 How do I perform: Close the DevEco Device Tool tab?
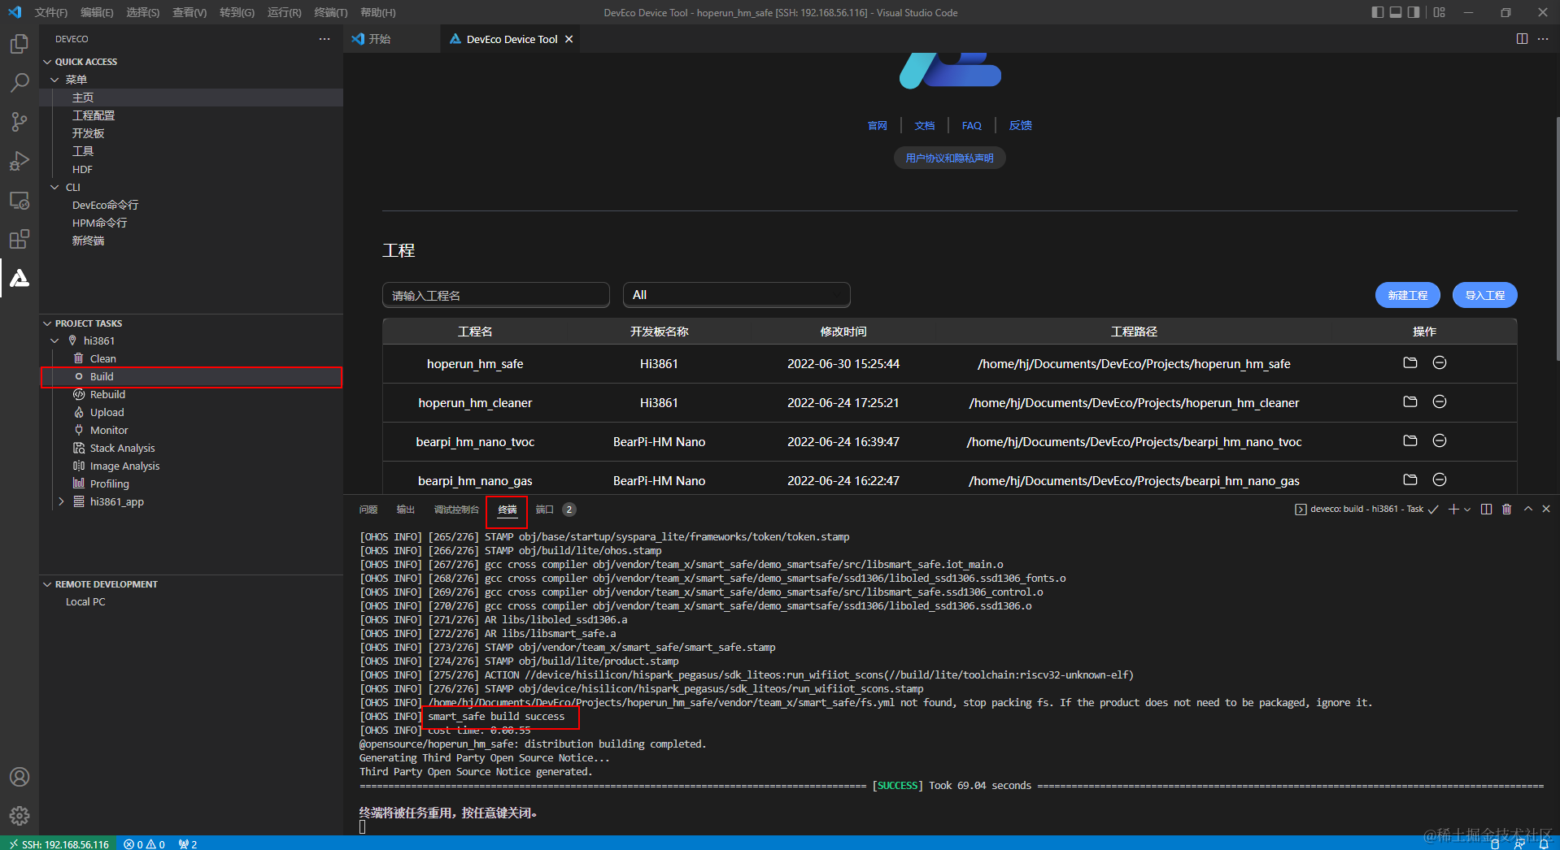(x=569, y=39)
